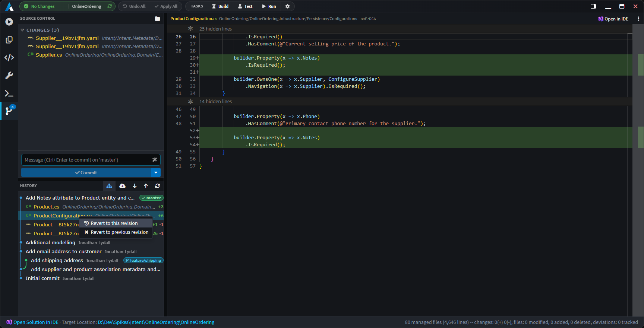Collapse the CHANGES (3) section
The height and width of the screenshot is (328, 644).
(40, 30)
